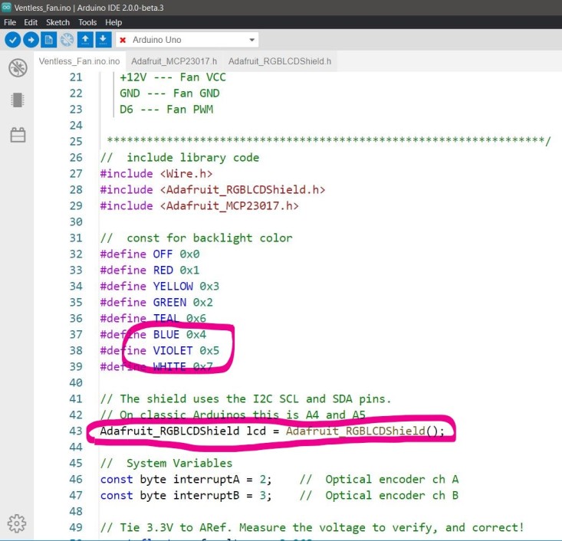The height and width of the screenshot is (541, 562).
Task: Click the 'shield uses the I2C SCL' comment
Action: (245, 398)
